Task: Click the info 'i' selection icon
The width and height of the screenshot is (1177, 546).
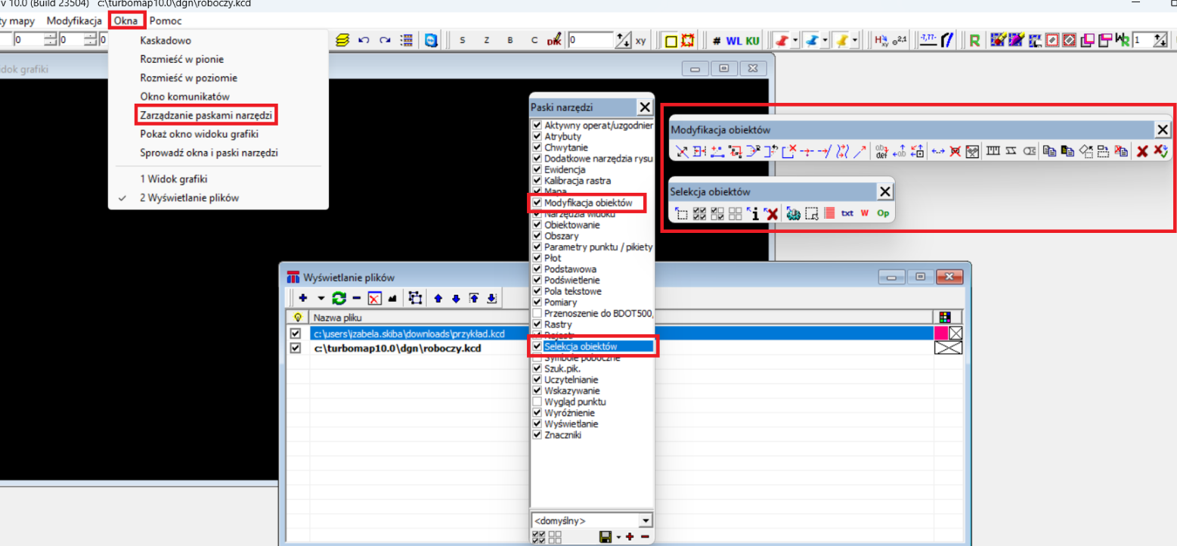Action: coord(754,214)
